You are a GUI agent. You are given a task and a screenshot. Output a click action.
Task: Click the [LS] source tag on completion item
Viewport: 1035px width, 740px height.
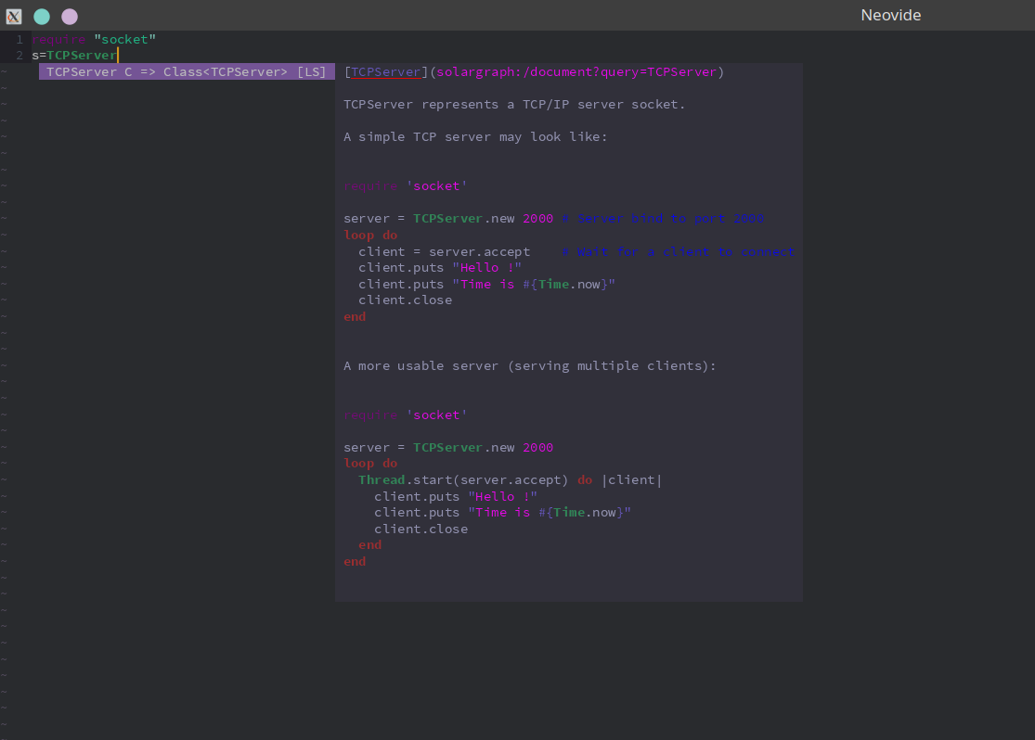312,71
